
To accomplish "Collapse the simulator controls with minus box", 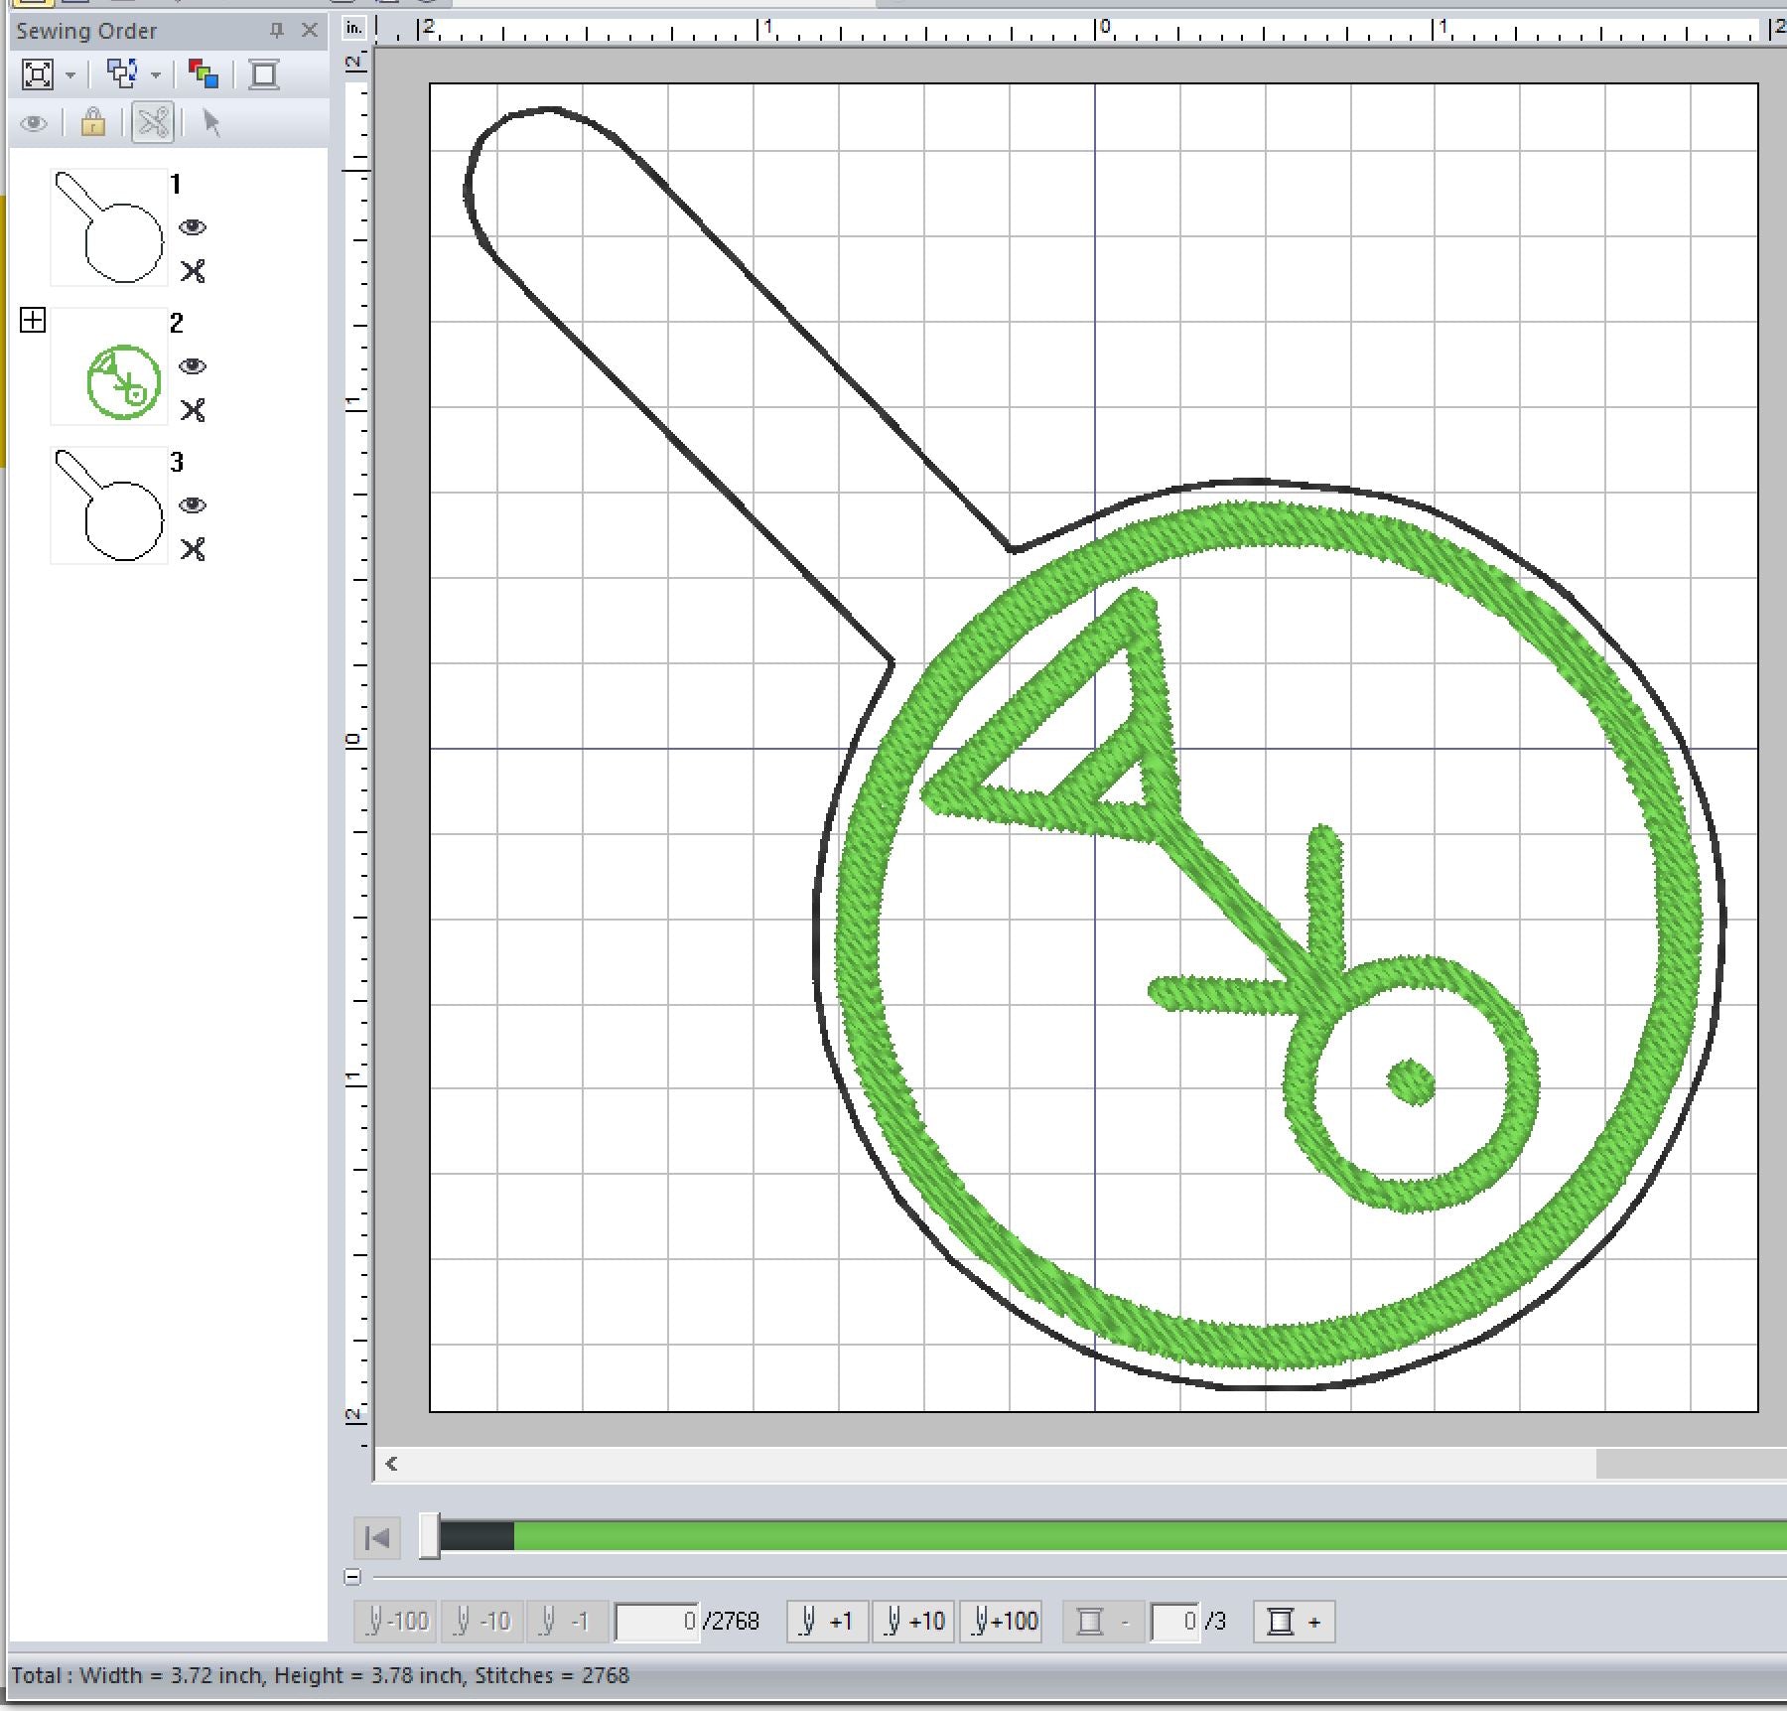I will 352,1576.
